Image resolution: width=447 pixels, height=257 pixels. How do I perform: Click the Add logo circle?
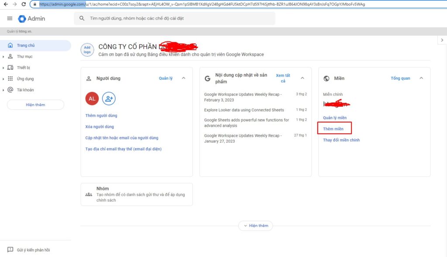coord(87,50)
